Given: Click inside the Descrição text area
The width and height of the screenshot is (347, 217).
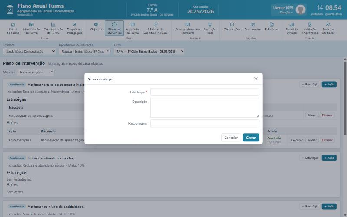Looking at the screenshot, I should point(204,108).
